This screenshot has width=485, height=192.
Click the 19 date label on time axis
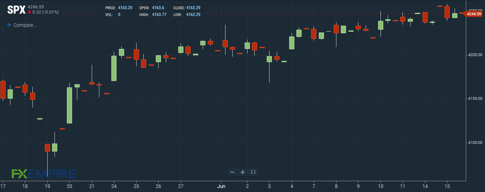pos(48,186)
